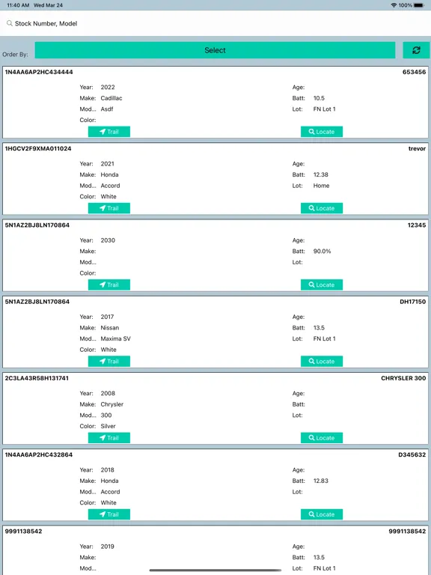Tap Locate for stock 12345
The height and width of the screenshot is (575, 431).
[x=322, y=285]
